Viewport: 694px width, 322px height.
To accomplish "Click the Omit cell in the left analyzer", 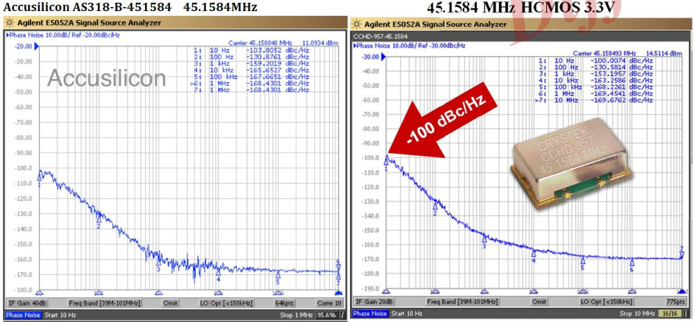I will pos(171,303).
